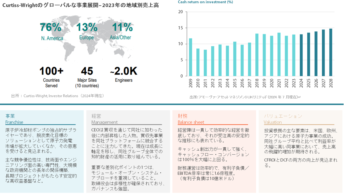Click the dark 2028 forecast bar
The height and width of the screenshot is (194, 344).
[x=331, y=52]
